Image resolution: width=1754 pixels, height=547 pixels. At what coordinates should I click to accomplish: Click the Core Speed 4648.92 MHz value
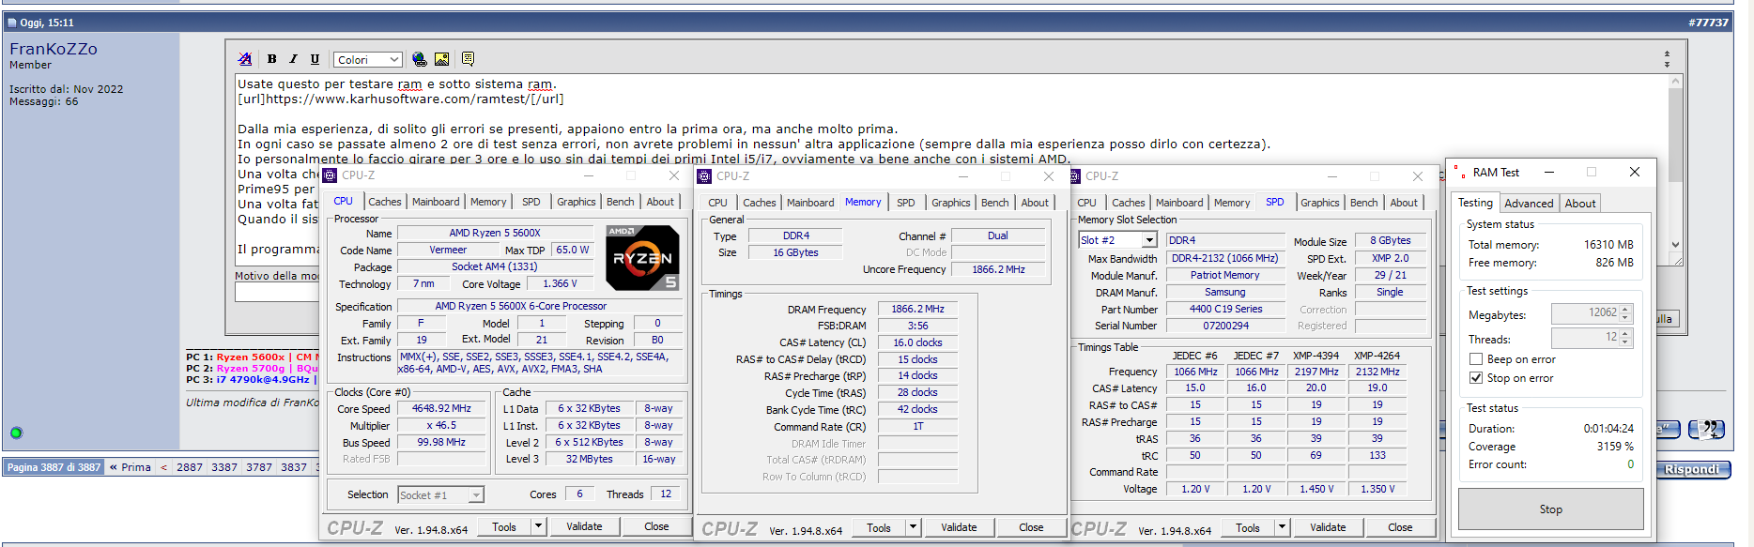(x=441, y=409)
